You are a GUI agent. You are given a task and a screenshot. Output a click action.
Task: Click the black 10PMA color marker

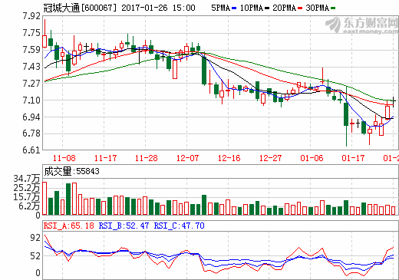point(267,8)
